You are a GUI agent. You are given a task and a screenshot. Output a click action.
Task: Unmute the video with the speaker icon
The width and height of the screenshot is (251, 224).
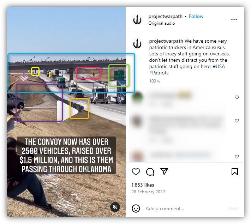coord(115,207)
